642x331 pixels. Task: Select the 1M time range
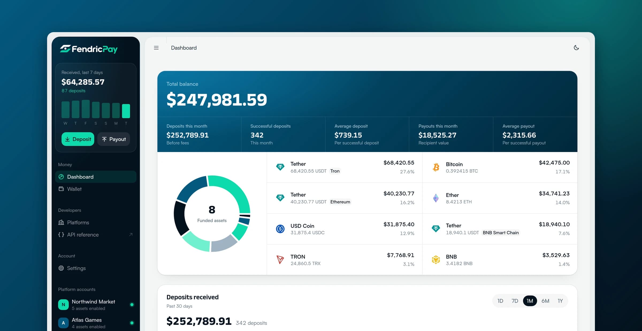pyautogui.click(x=530, y=301)
